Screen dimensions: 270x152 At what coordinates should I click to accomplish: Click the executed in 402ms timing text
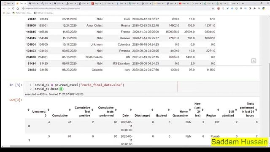tap(54, 94)
